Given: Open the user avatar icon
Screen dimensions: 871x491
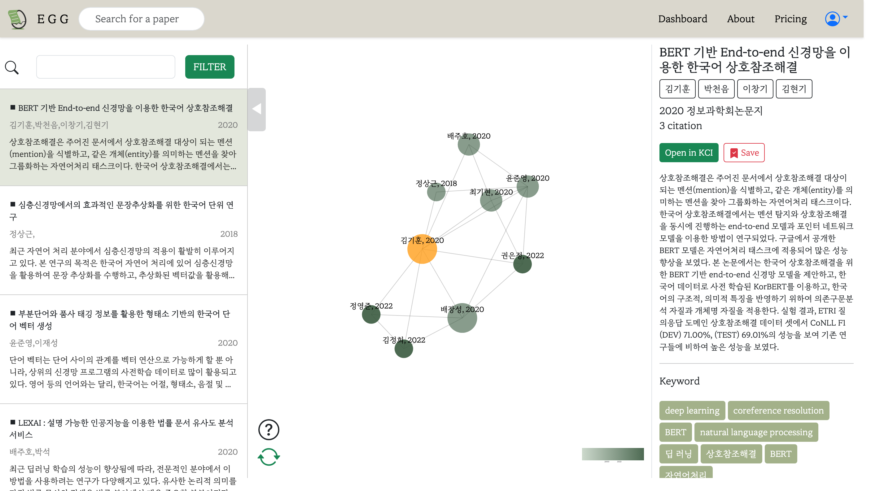Looking at the screenshot, I should coord(833,19).
